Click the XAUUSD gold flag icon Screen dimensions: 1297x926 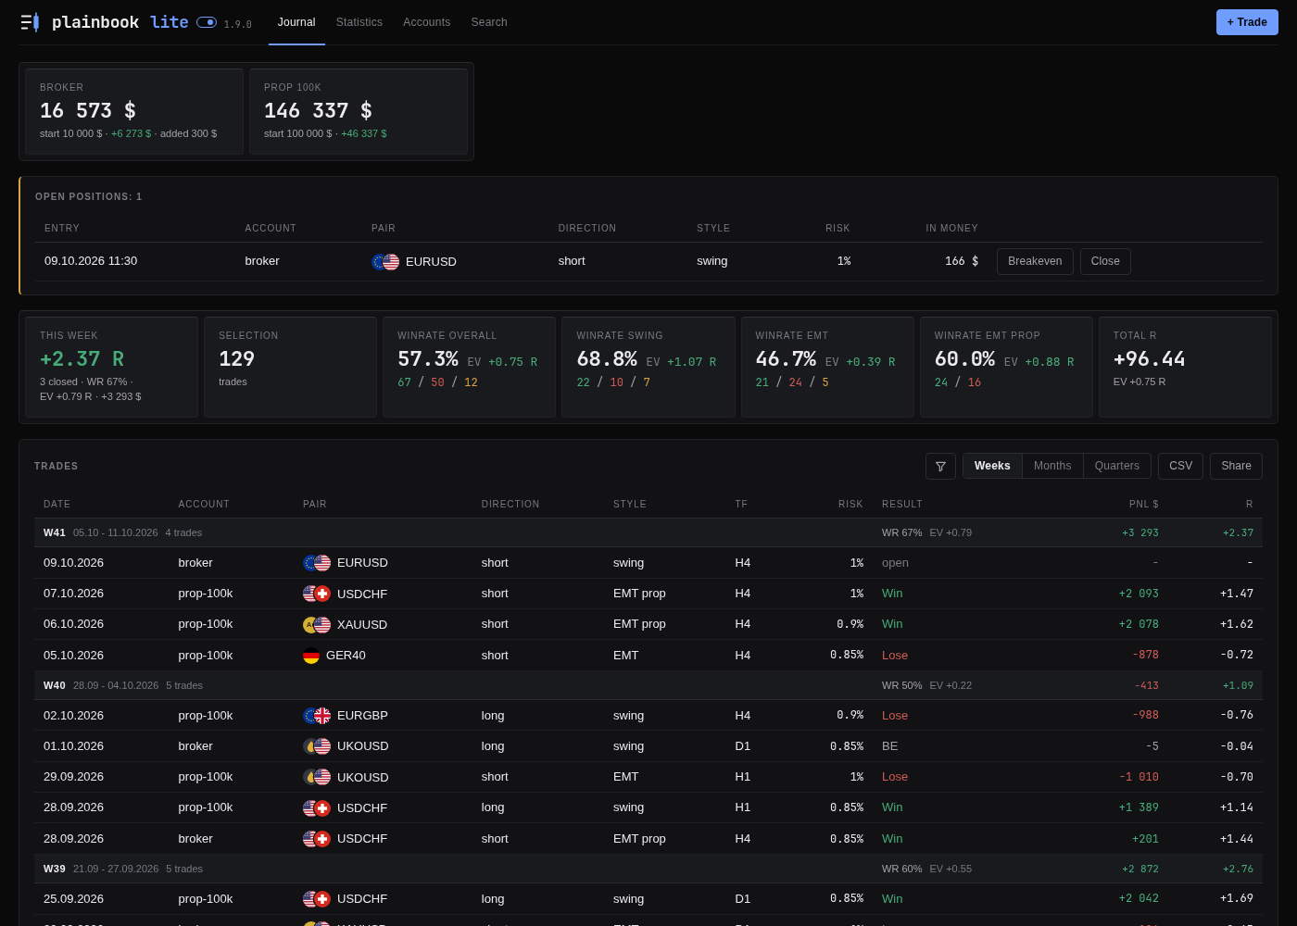pyautogui.click(x=317, y=625)
